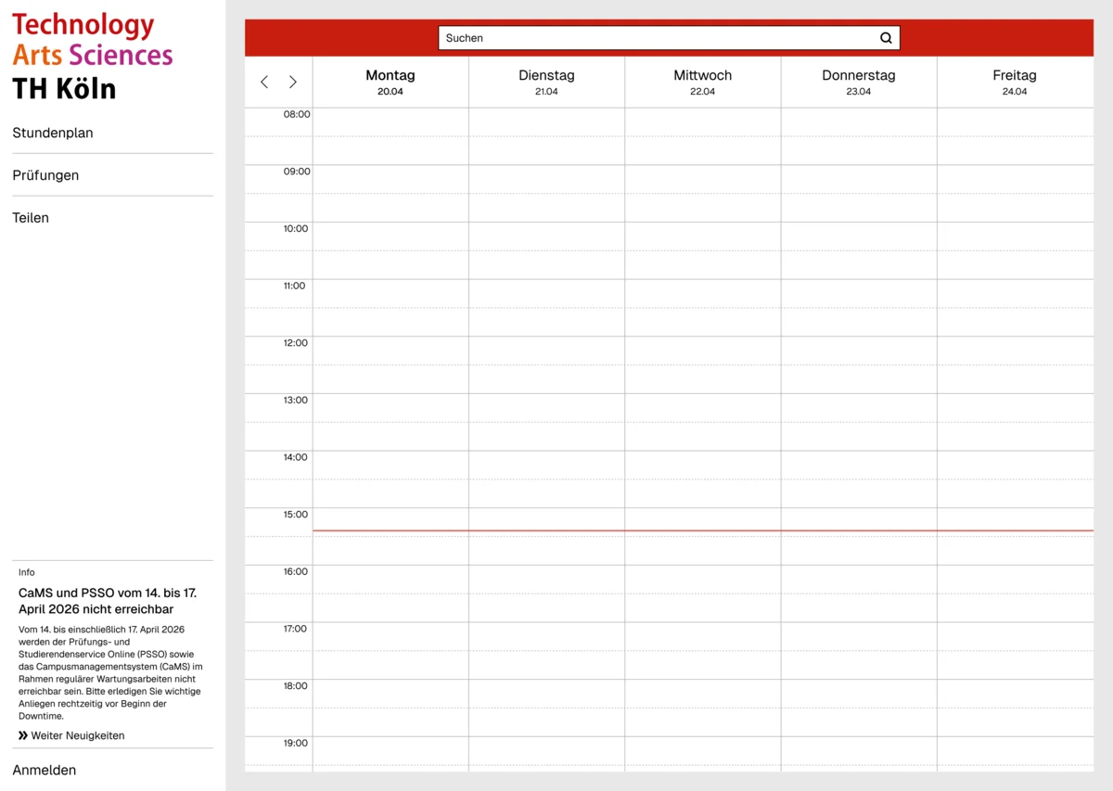Select Teilen in the sidebar
The height and width of the screenshot is (791, 1113).
[x=31, y=218]
